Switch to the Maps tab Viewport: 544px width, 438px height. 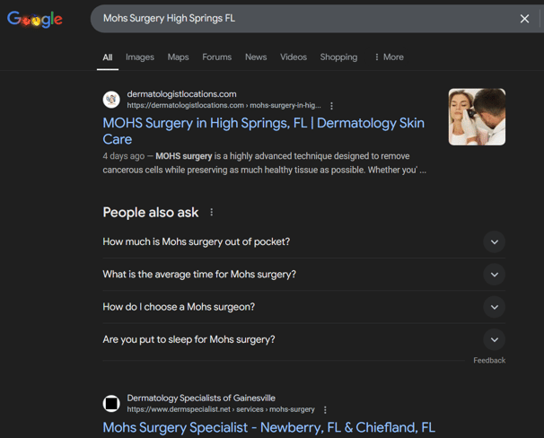pos(178,57)
